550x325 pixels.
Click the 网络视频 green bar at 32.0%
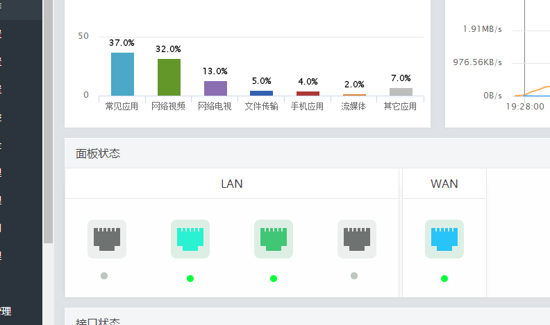point(169,78)
